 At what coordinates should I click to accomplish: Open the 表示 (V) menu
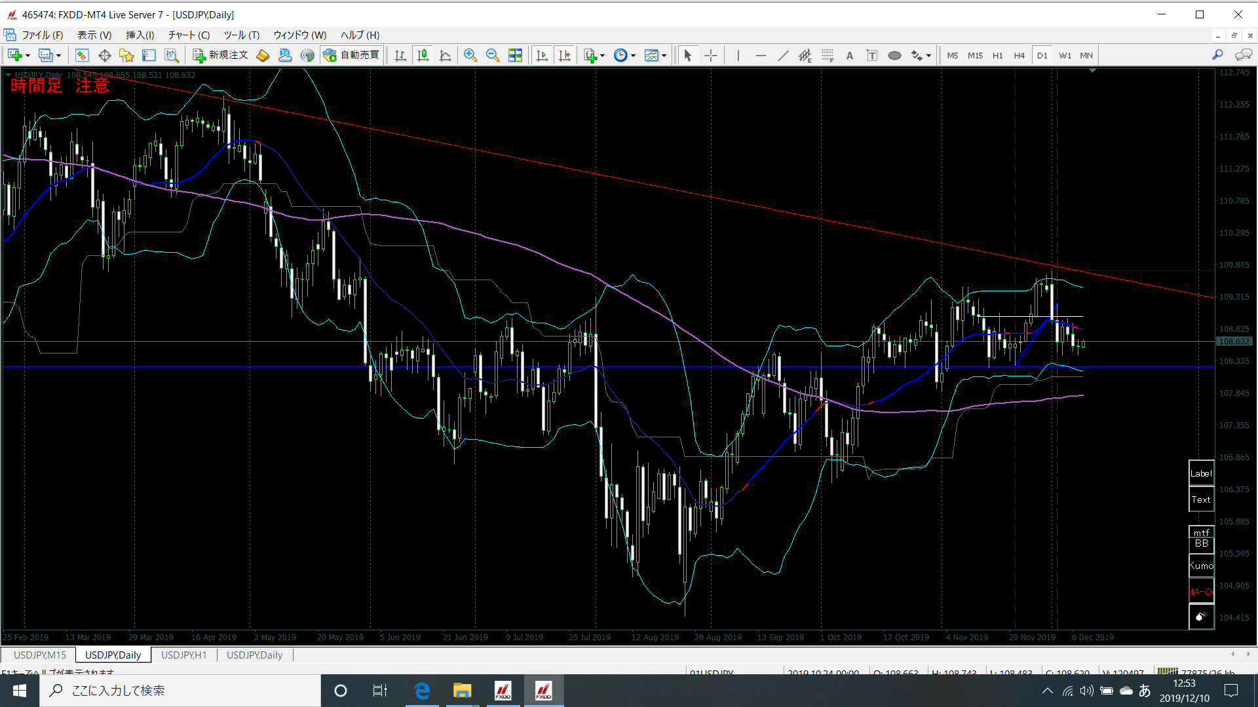click(x=94, y=35)
